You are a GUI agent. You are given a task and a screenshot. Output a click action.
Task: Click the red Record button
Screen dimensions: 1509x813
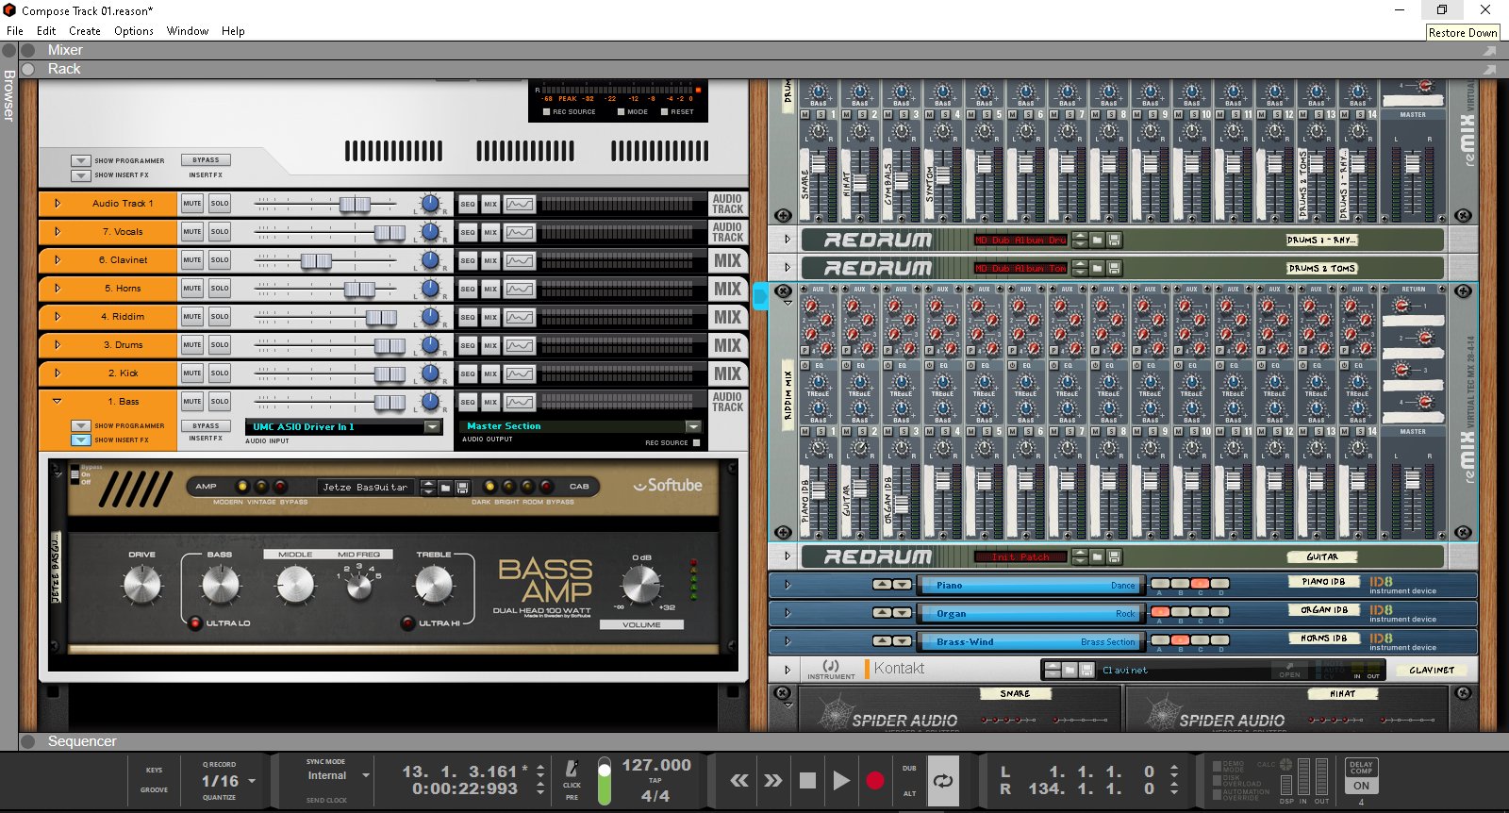click(x=874, y=781)
